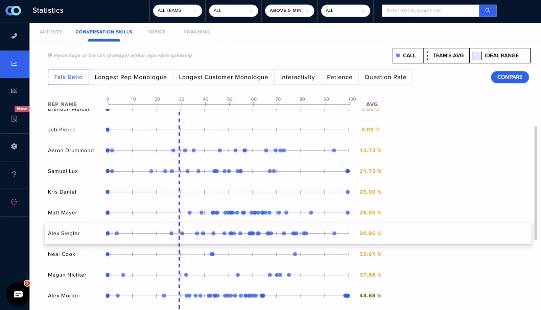Viewport: 541px width, 310px height.
Task: Select the Talk Ratio metric
Action: pos(68,77)
